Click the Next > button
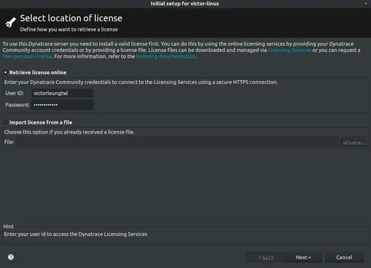Viewport: 371px width, 268px height. click(303, 257)
